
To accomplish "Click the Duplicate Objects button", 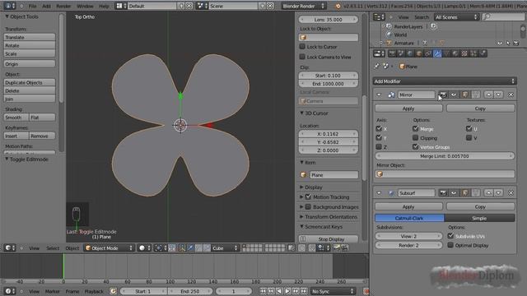I will (x=30, y=82).
